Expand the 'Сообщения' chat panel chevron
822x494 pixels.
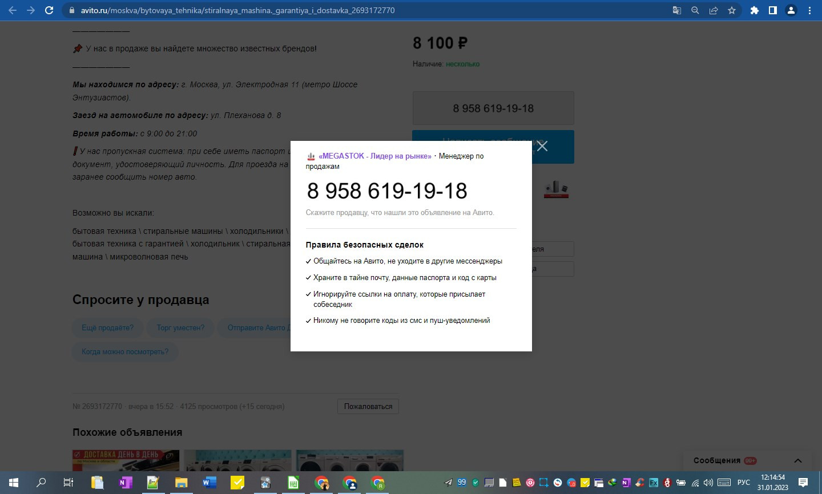coord(798,461)
